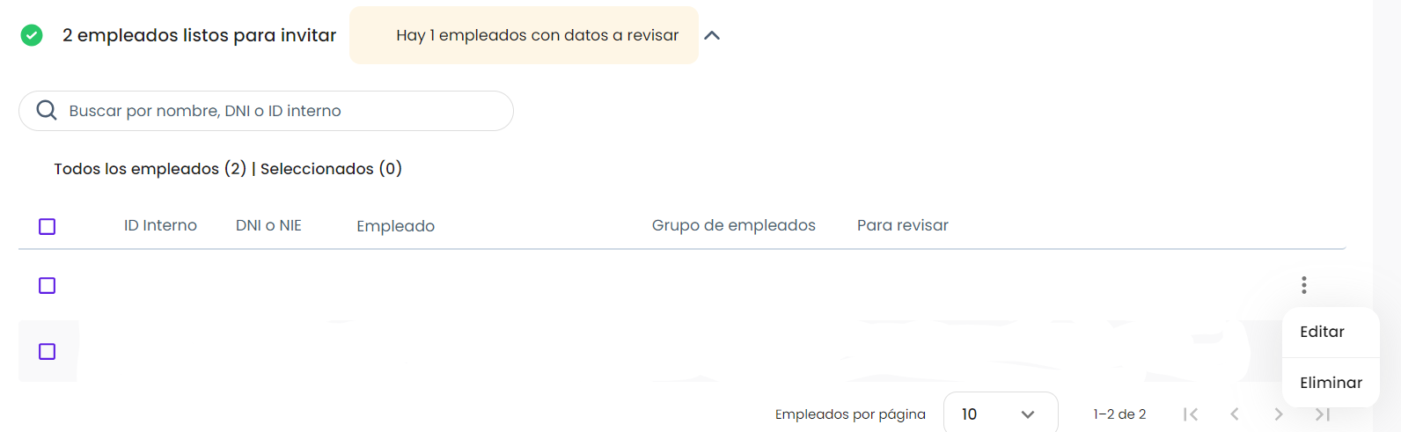Select Editar from the context menu
This screenshot has width=1401, height=432.
point(1322,332)
